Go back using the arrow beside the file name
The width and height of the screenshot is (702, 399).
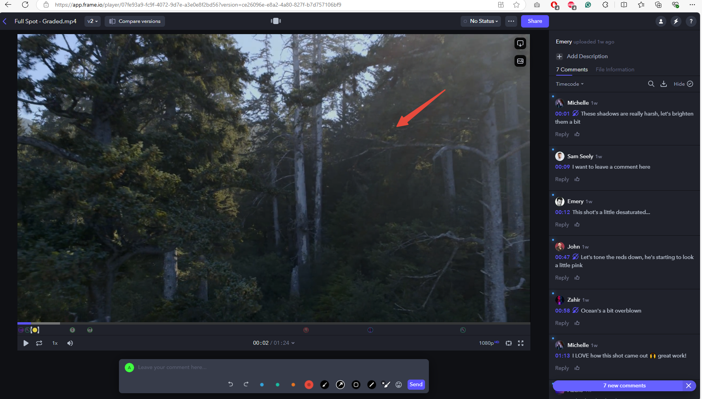5,21
